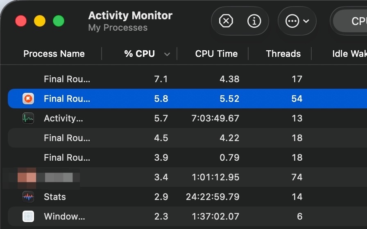Sort by Threads column header
This screenshot has height=229, width=367.
[x=283, y=54]
